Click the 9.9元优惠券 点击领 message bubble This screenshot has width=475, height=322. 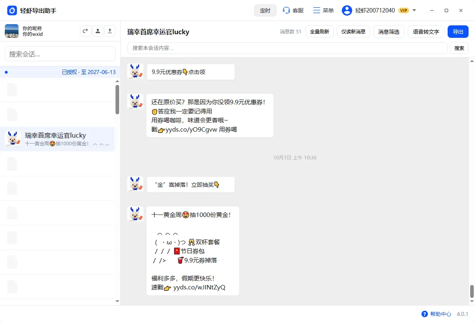(x=190, y=72)
